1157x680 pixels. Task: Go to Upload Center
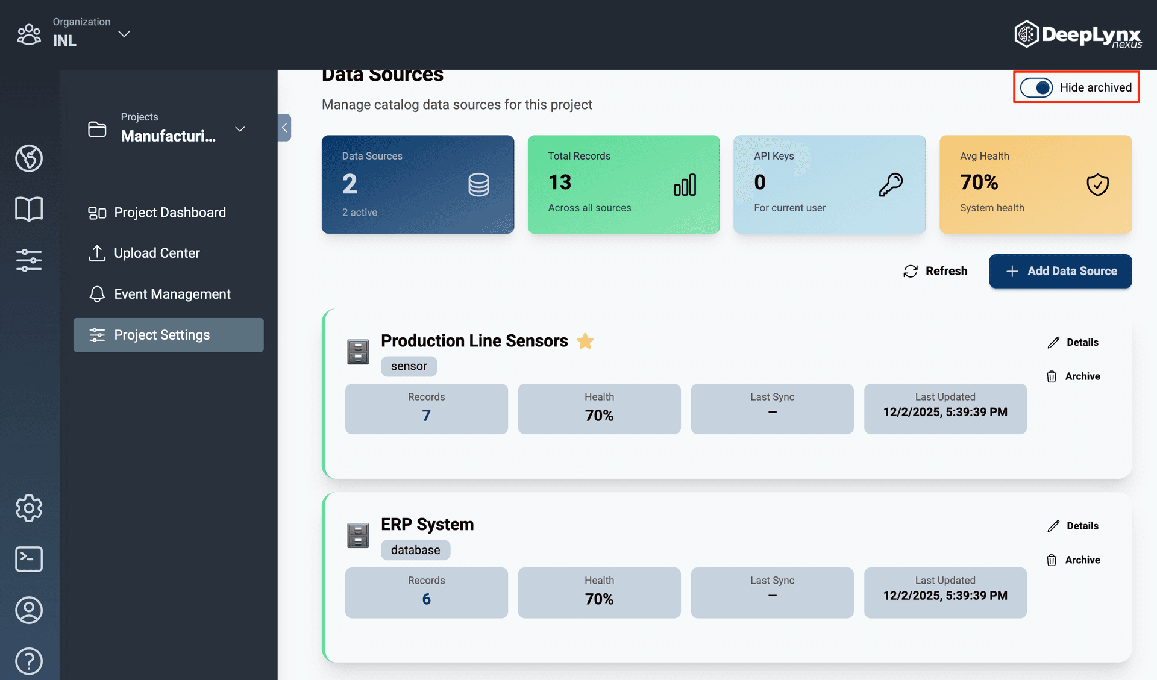pyautogui.click(x=157, y=253)
